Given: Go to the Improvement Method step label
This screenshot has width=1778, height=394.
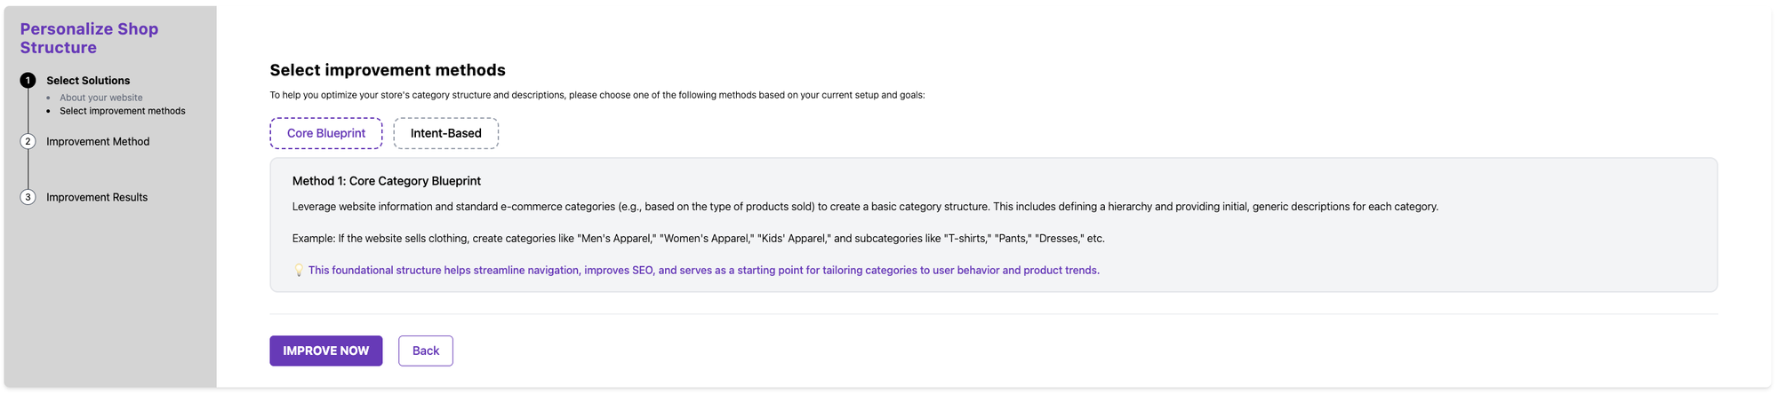Looking at the screenshot, I should pyautogui.click(x=98, y=142).
